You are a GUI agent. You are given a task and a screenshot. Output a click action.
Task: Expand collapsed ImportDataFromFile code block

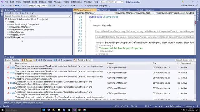coord(85,31)
